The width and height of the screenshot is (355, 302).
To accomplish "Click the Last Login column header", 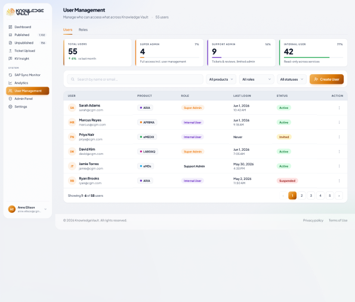I will 242,96.
